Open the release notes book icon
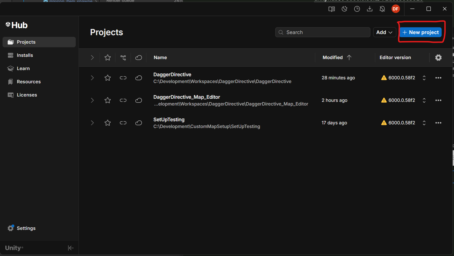Viewport: 454px width, 256px height. click(x=332, y=9)
